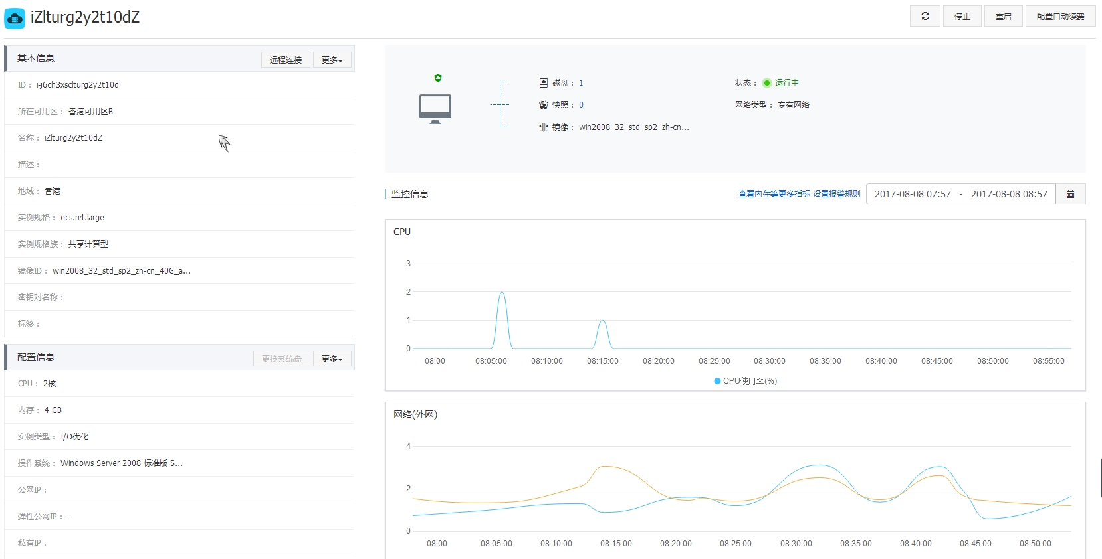Image resolution: width=1102 pixels, height=559 pixels.
Task: Click the refresh icon button
Action: 925,16
